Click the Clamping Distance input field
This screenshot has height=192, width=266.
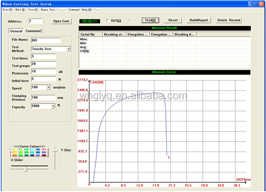tap(43, 97)
